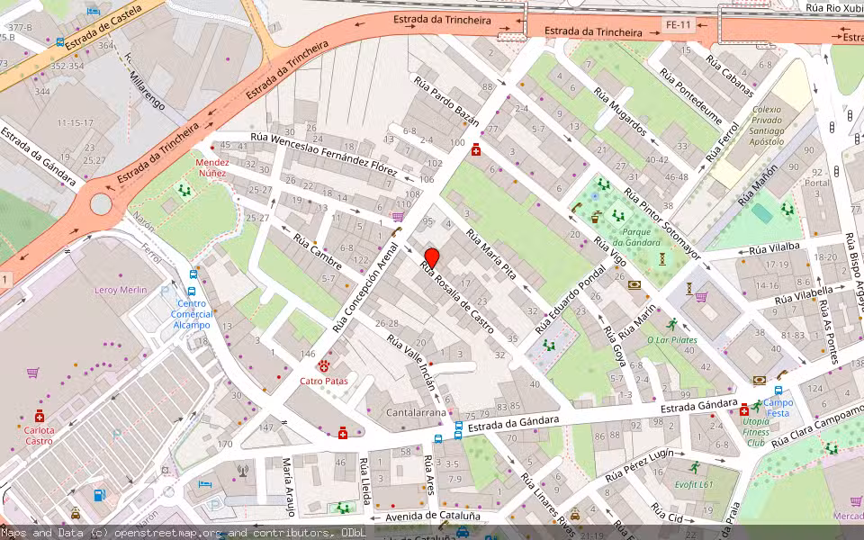Click the Cantalarrana label
Image resolution: width=864 pixels, height=540 pixels.
[x=416, y=412]
